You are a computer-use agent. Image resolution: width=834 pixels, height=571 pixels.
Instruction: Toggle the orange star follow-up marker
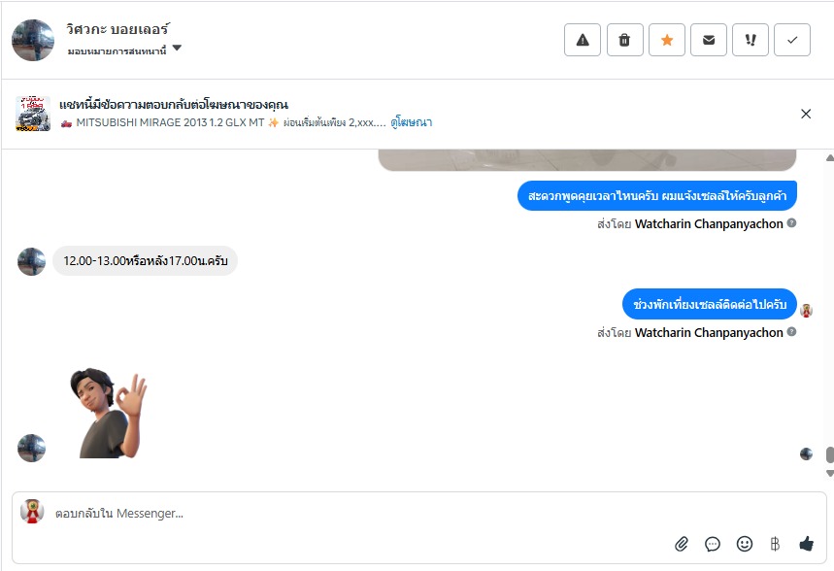(x=666, y=40)
